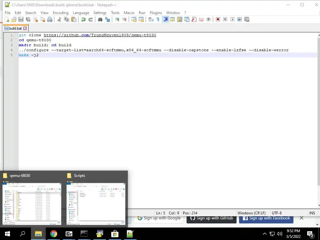Image resolution: width=320 pixels, height=240 pixels.
Task: Start macro recording red dot icon
Action: (x=218, y=19)
